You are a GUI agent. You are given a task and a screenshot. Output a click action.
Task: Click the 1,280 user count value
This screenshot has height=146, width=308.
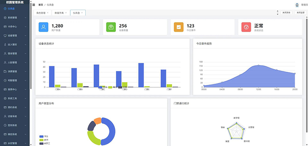(57, 26)
